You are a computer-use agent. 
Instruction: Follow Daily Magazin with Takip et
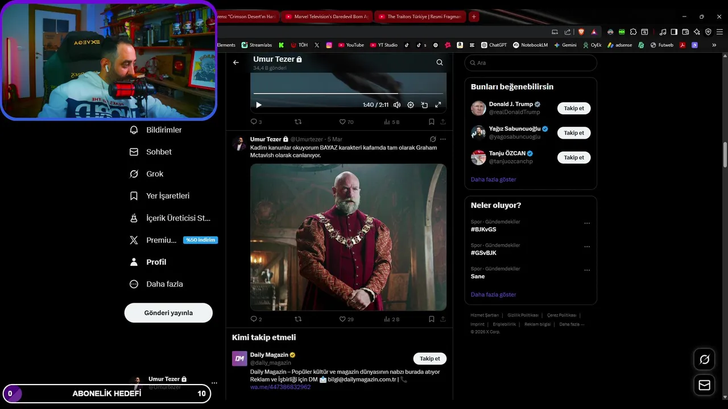click(429, 358)
